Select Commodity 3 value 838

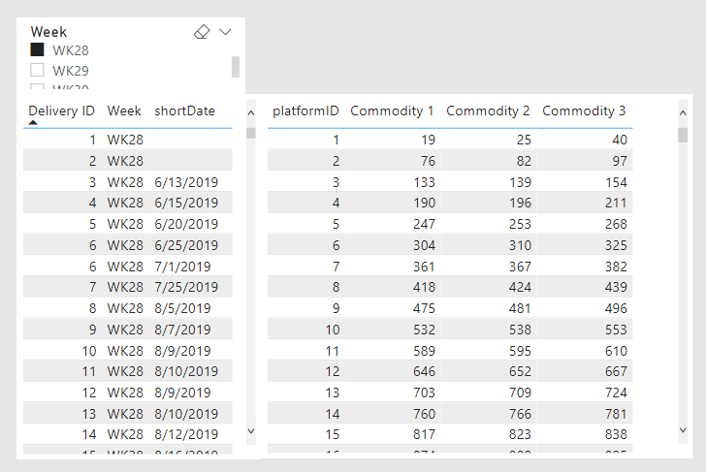616,434
